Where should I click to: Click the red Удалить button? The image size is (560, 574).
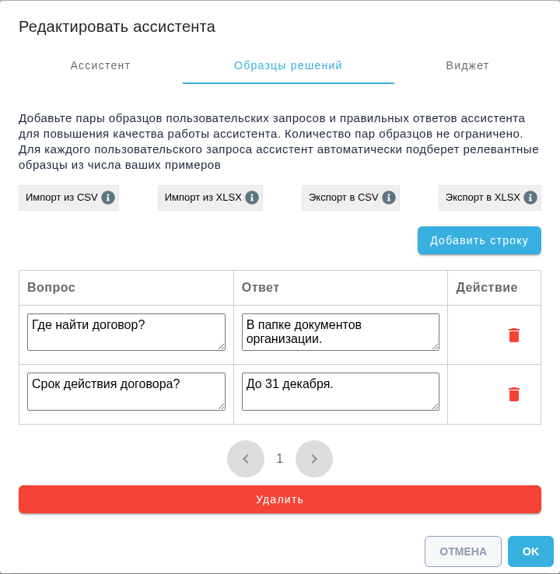(x=280, y=499)
